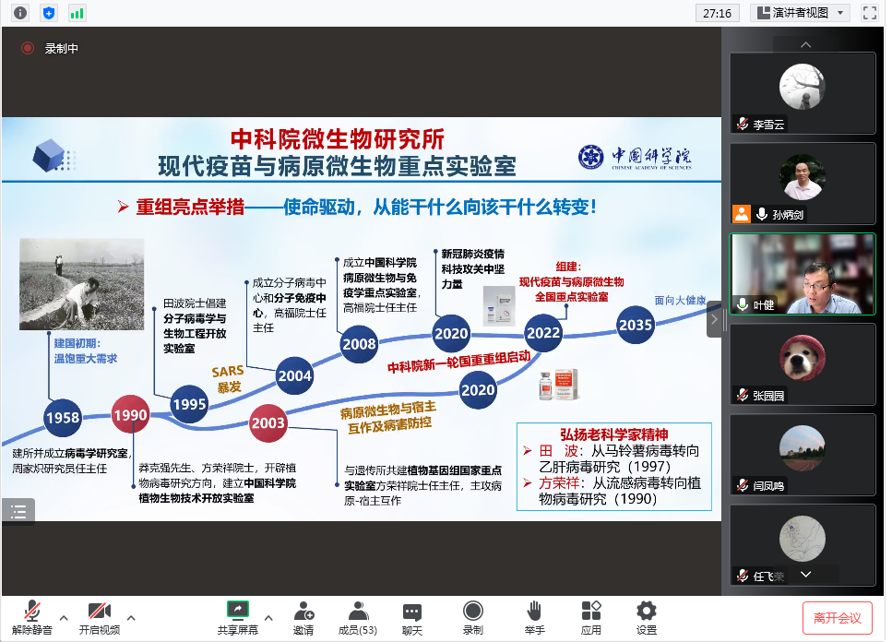This screenshot has height=642, width=892.
Task: Toggle 开启视频 camera button
Action: 100,617
